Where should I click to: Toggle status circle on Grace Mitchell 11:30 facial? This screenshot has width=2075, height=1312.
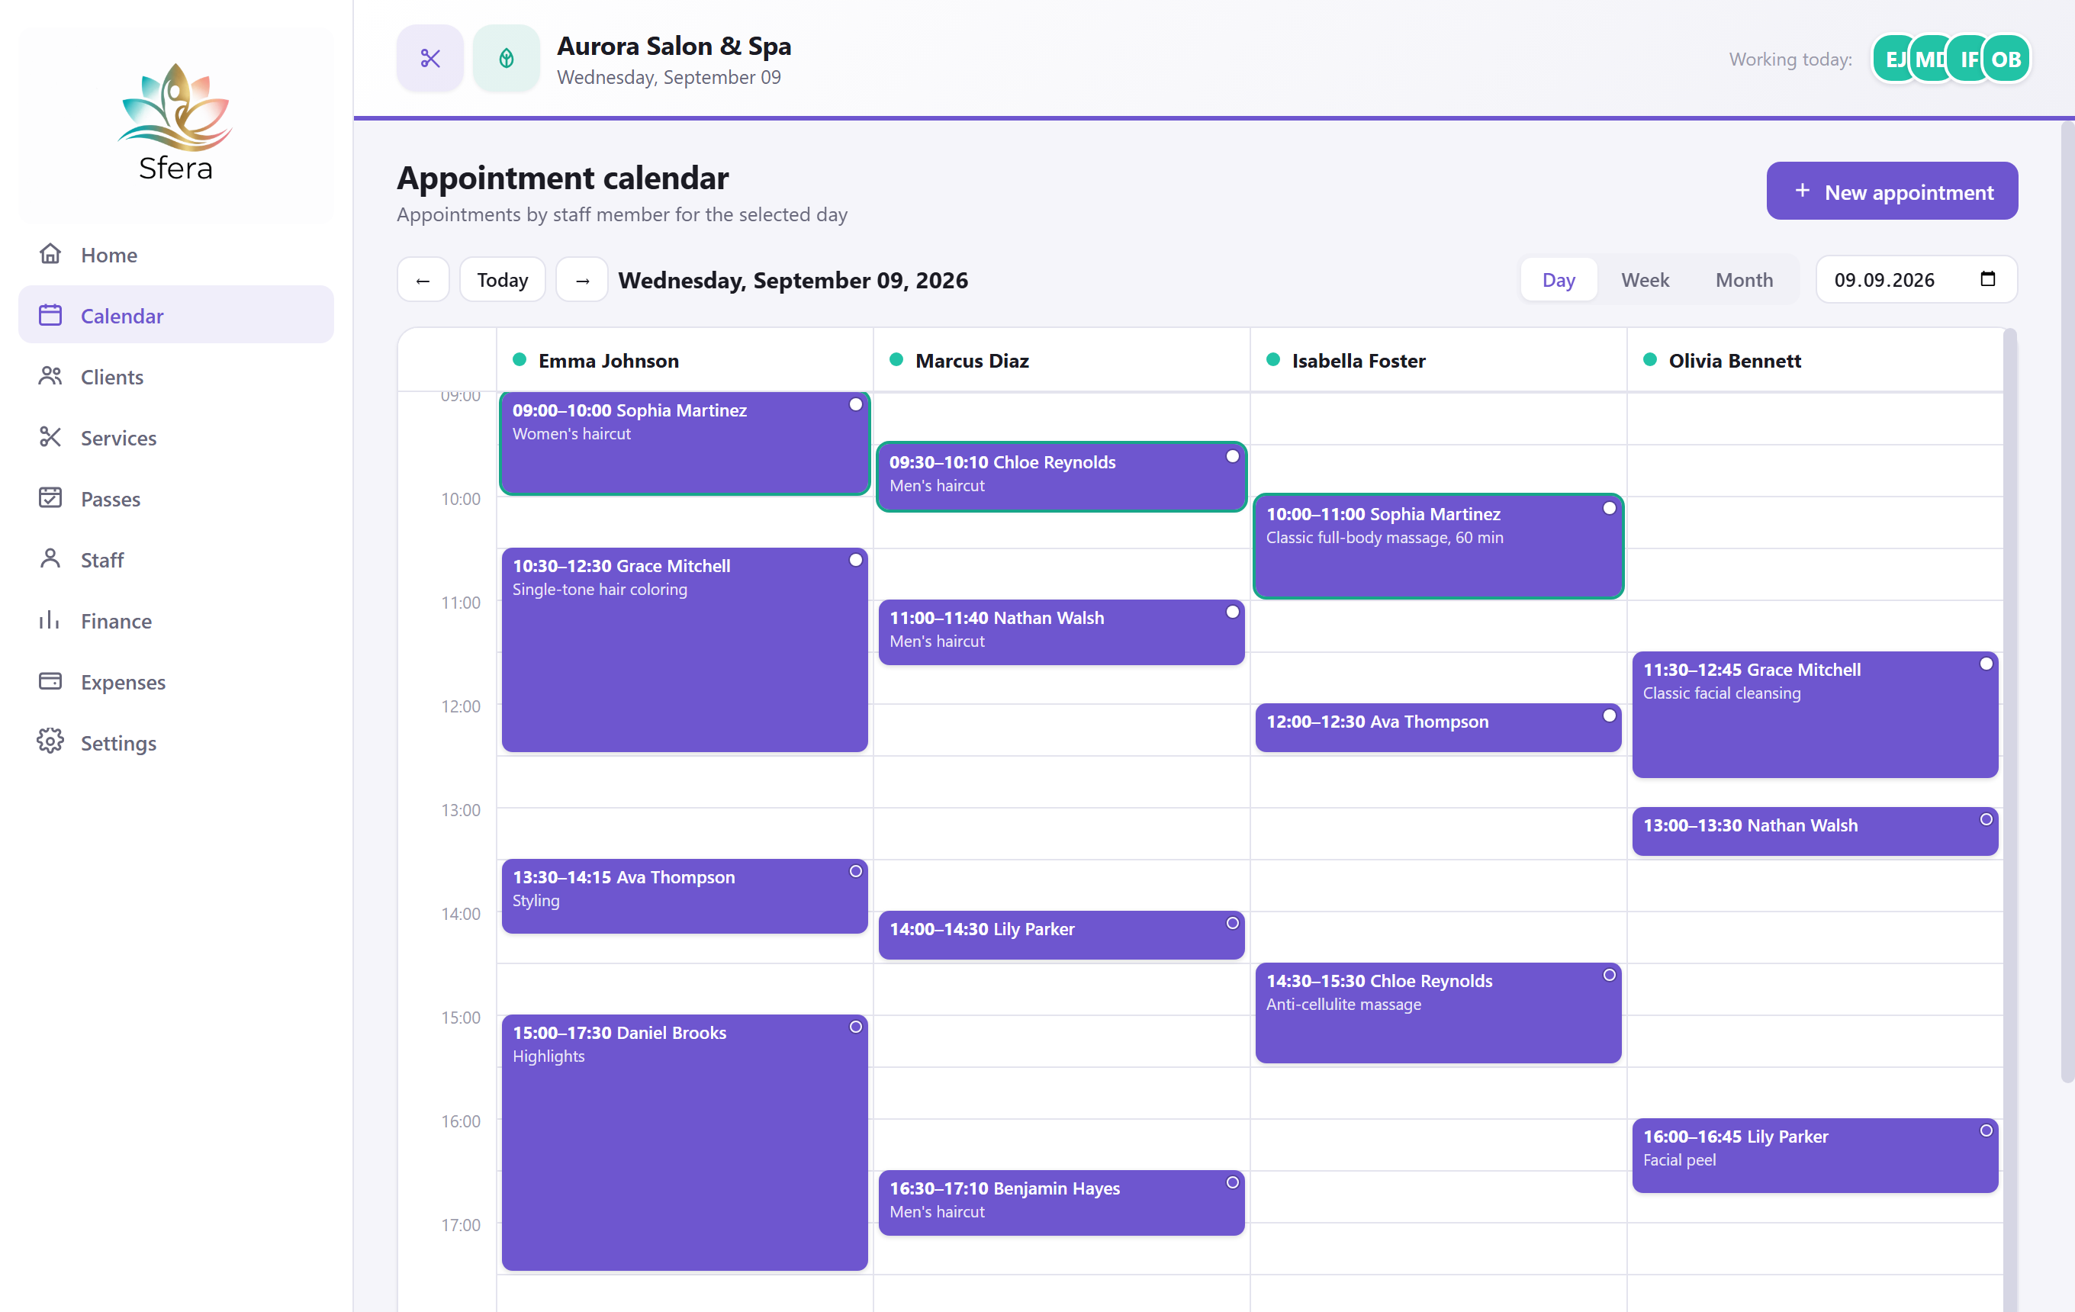pos(1987,664)
